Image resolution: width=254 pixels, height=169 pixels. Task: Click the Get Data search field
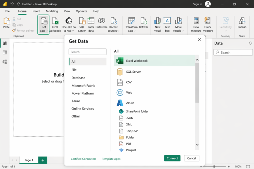(x=87, y=52)
